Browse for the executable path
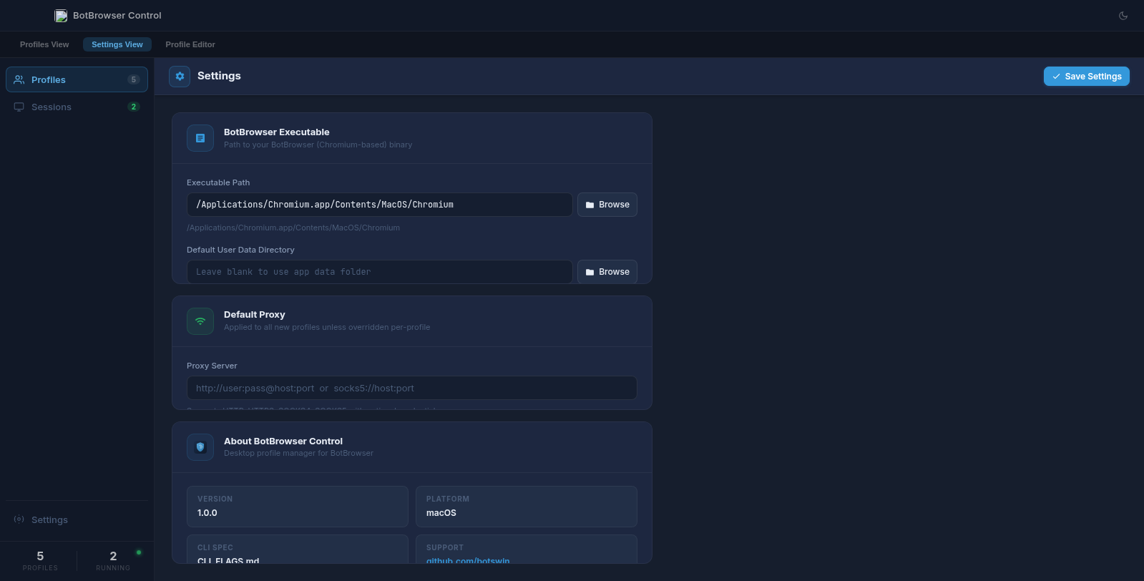The image size is (1144, 581). [x=607, y=205]
